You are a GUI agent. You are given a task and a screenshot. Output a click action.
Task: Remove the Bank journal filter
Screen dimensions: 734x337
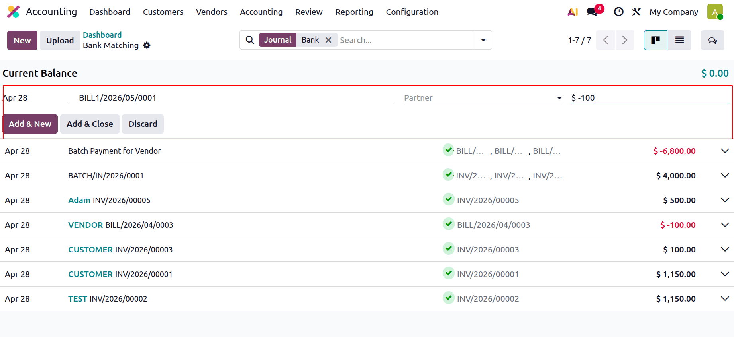click(x=328, y=40)
